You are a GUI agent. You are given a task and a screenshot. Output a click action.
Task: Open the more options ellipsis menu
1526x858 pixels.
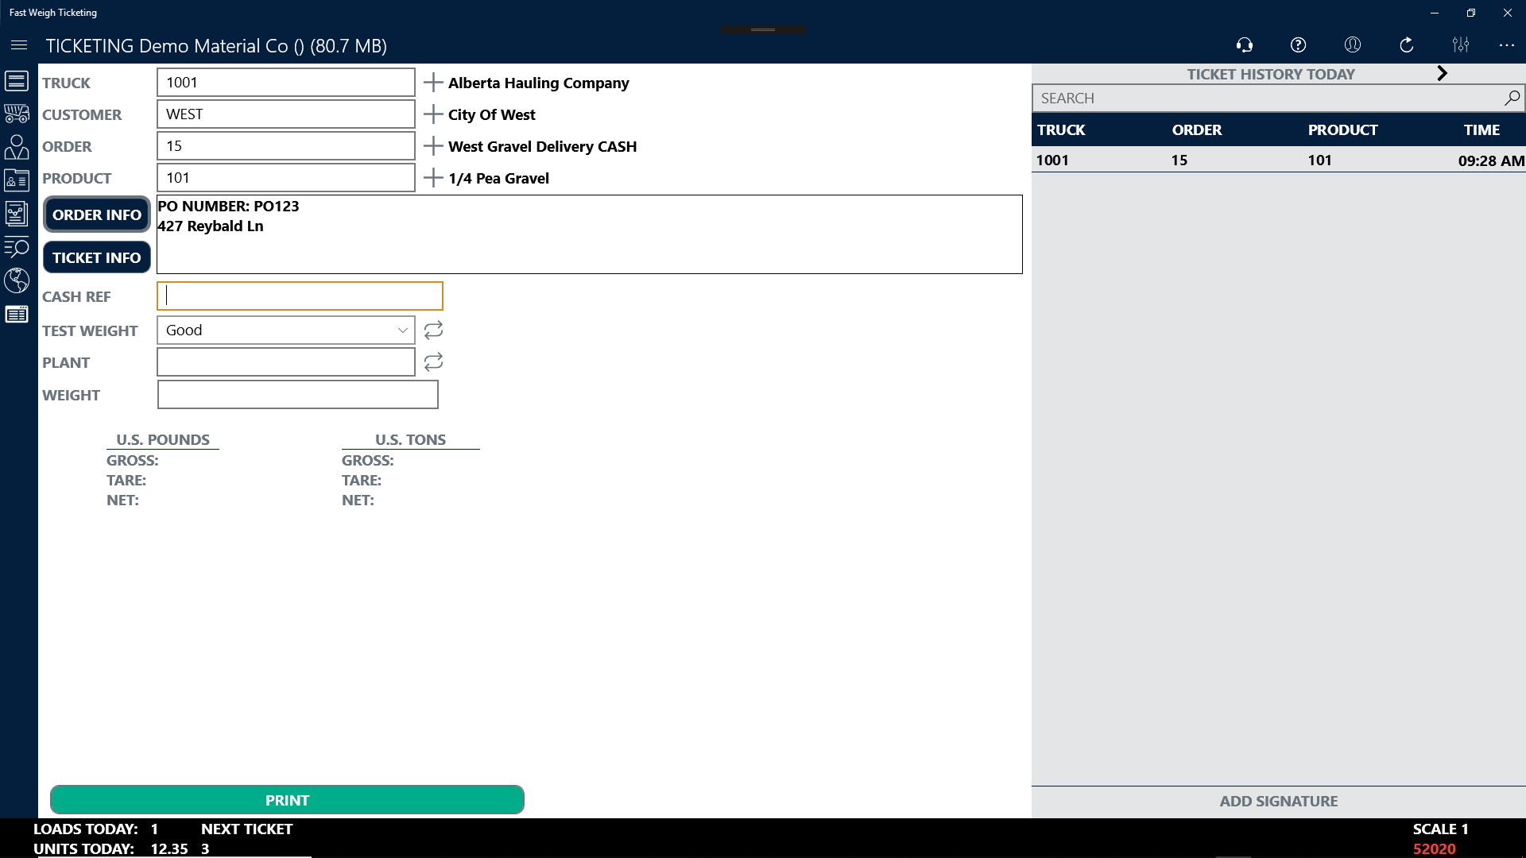coord(1507,45)
